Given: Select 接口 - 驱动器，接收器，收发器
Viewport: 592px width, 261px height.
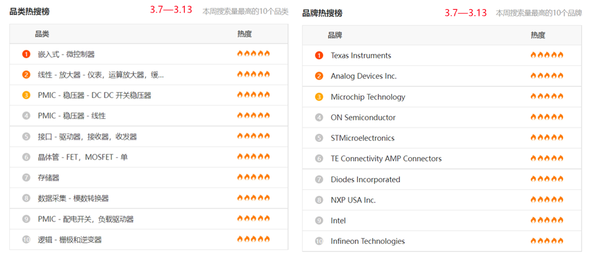Looking at the screenshot, I should [x=87, y=137].
